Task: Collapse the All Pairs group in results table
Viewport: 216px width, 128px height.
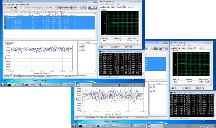Action: click(x=7, y=17)
